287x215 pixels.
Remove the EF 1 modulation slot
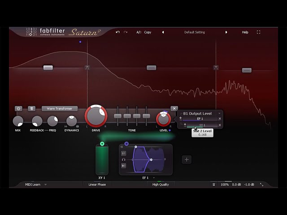220,119
